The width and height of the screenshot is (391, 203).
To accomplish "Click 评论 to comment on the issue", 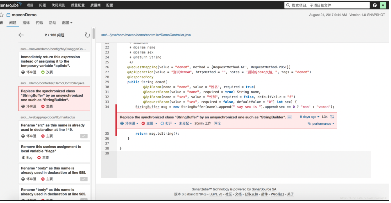I will (x=217, y=123).
